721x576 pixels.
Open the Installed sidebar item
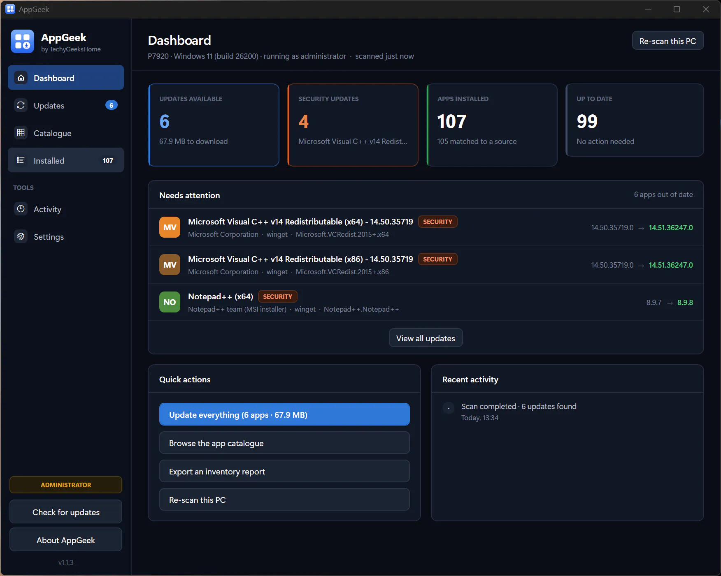pyautogui.click(x=66, y=160)
